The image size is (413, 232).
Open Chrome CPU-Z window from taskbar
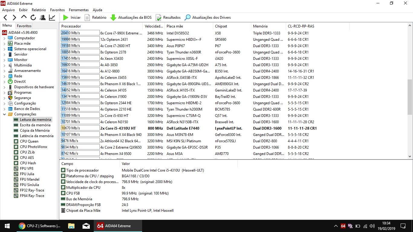[39, 226]
